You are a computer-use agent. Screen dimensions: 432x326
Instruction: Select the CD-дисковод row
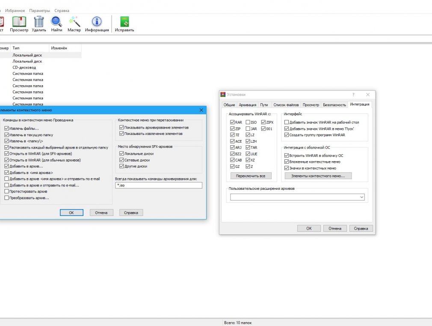(41, 67)
